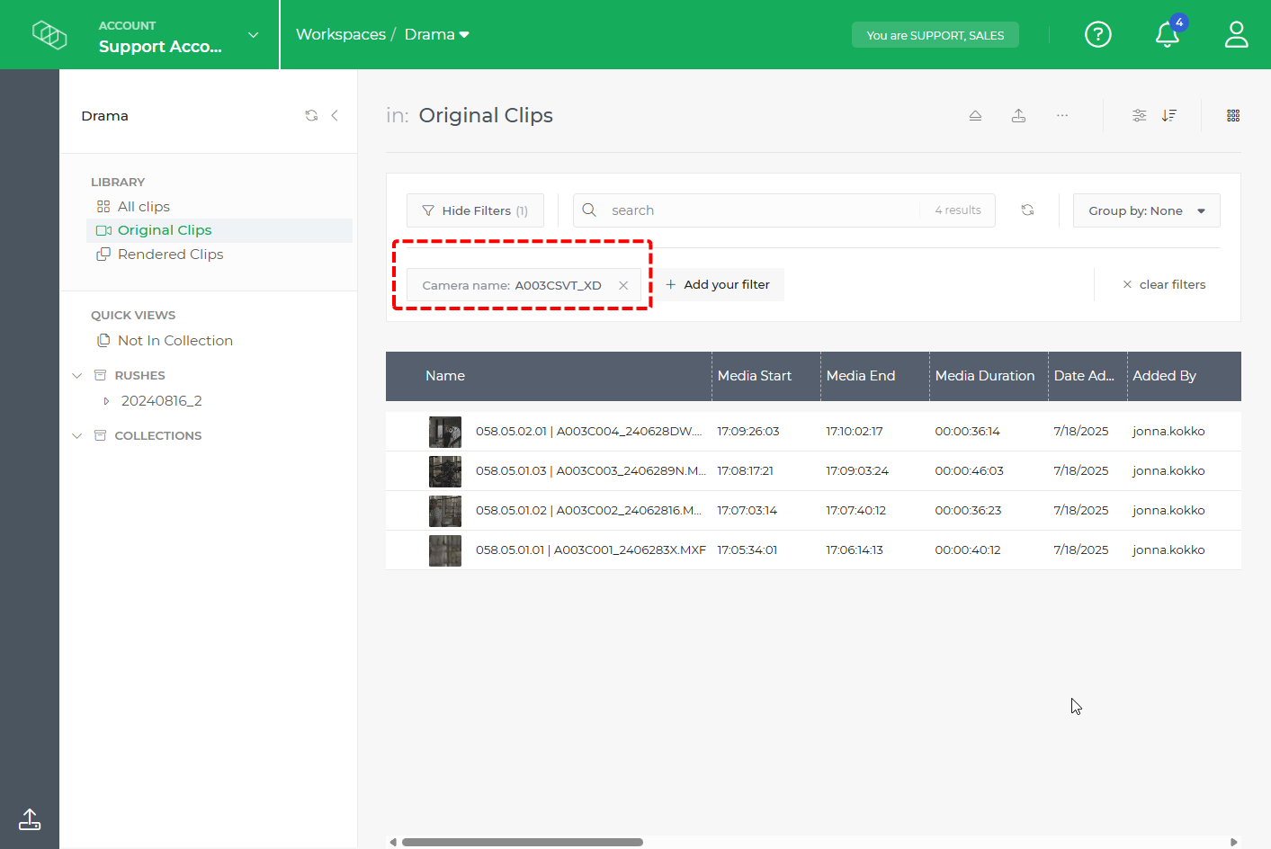Sort by Added By column header
Viewport: 1271px width, 849px height.
(x=1164, y=376)
